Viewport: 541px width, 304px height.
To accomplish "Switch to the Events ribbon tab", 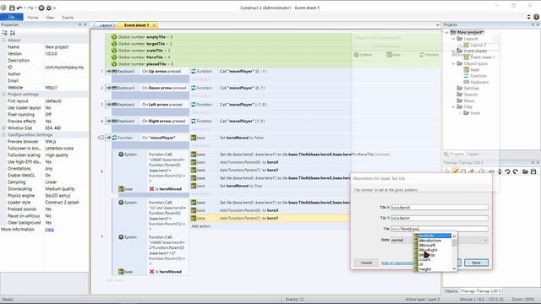I will click(68, 17).
